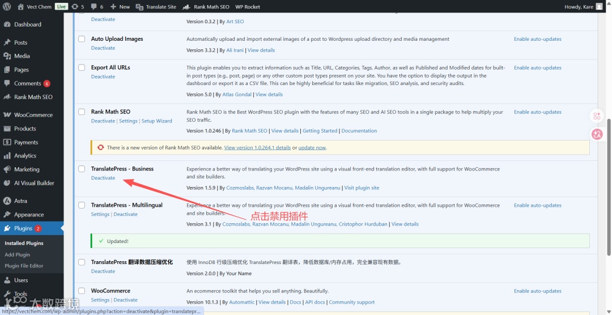Select the Auto Upload Images checkbox

(x=82, y=39)
